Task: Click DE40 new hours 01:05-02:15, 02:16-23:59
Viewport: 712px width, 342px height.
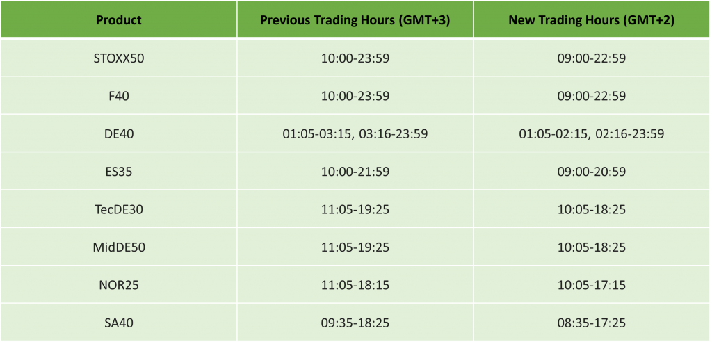Action: 591,133
